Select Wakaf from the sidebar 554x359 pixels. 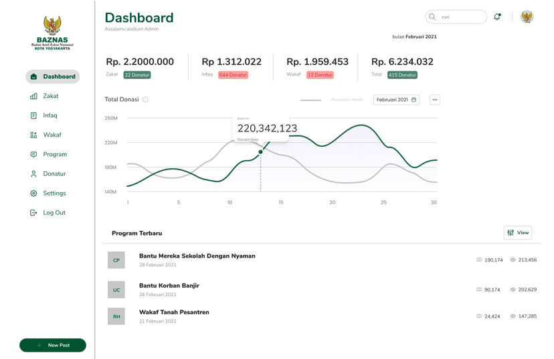pyautogui.click(x=52, y=135)
